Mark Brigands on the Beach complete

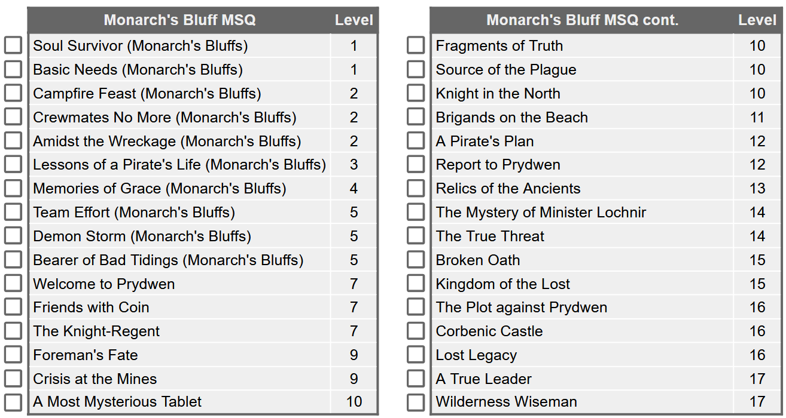click(x=416, y=116)
